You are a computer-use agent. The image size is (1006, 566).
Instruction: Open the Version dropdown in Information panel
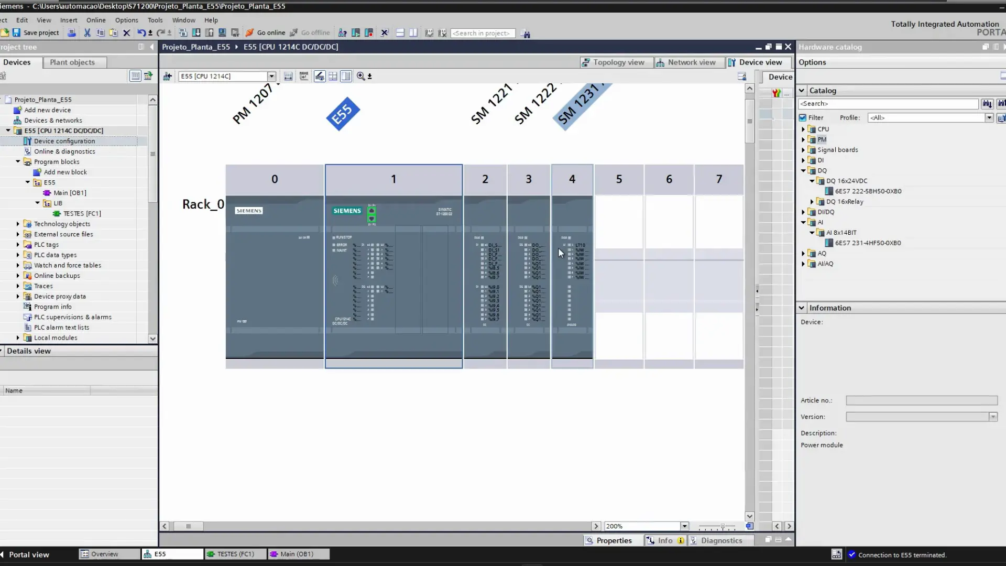tap(993, 417)
